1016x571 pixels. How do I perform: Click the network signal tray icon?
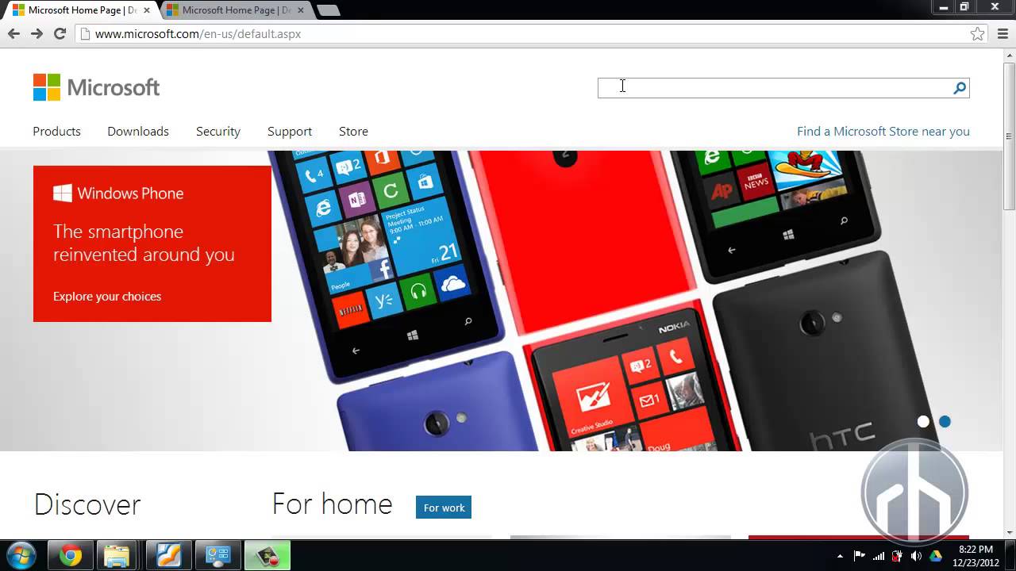(x=878, y=556)
